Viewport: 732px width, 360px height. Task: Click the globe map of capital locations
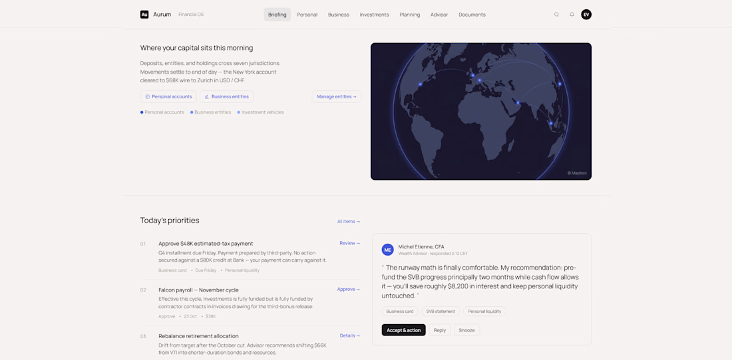(481, 112)
